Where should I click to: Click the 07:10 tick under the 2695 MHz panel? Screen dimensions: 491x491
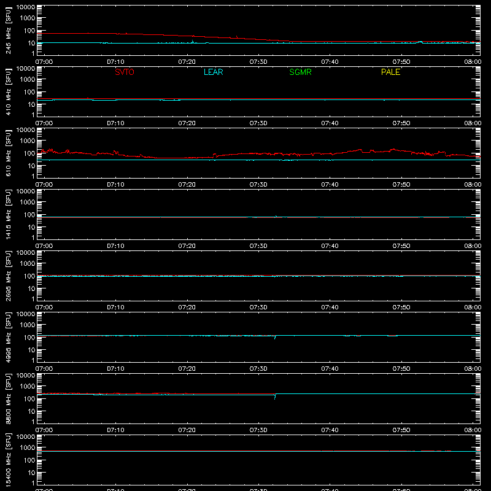click(115, 307)
